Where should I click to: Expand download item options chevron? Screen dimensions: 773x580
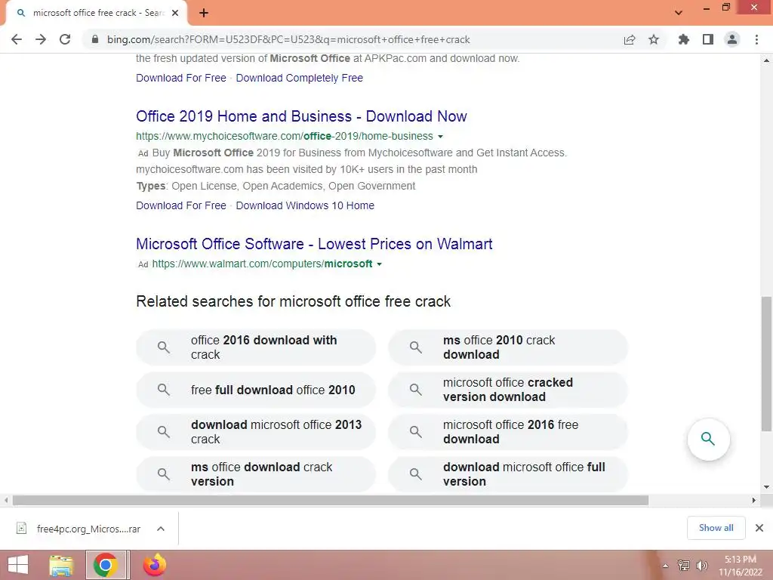pyautogui.click(x=160, y=529)
